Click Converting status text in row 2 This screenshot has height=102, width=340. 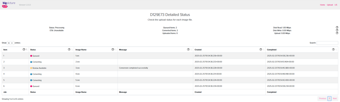click(37, 62)
